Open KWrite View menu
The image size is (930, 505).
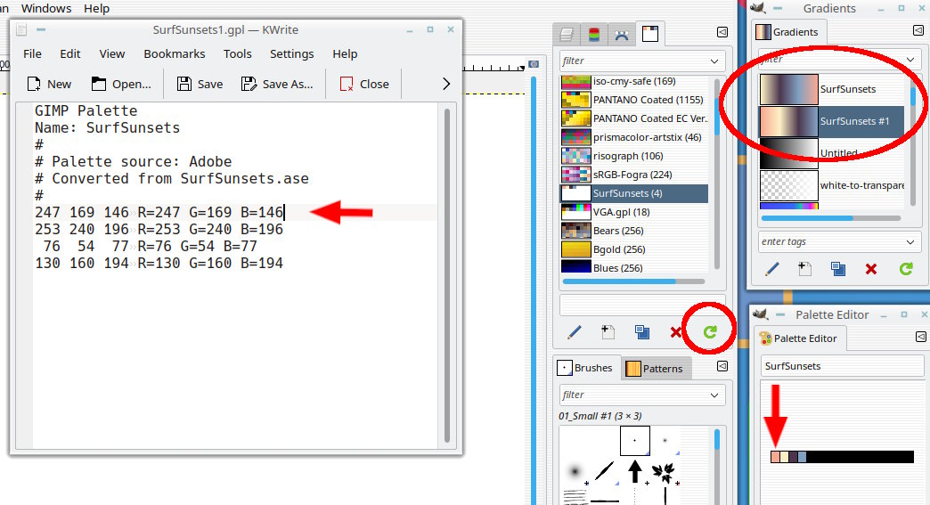tap(112, 54)
